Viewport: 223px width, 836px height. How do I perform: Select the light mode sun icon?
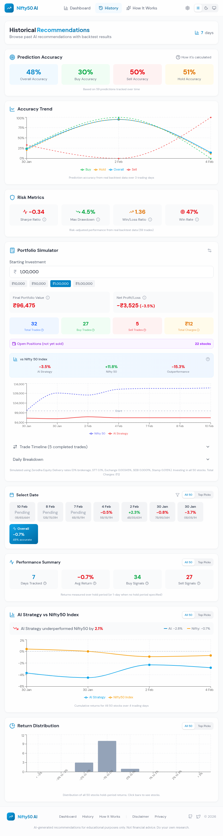tap(198, 8)
